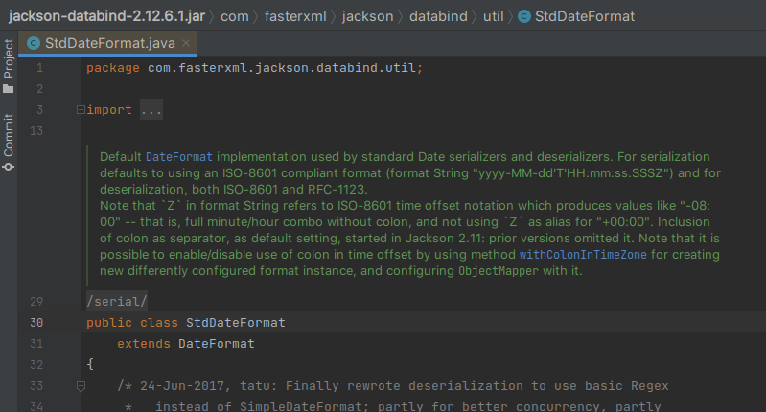The image size is (766, 412).
Task: Collapse the block comment at line 33
Action: [81, 386]
